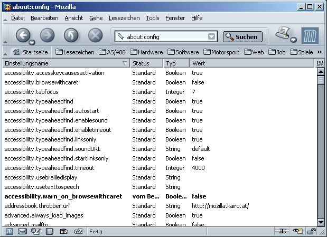Viewport: 327px width, 237px height.
Task: Open the Software bookmarks folder
Action: [183, 52]
